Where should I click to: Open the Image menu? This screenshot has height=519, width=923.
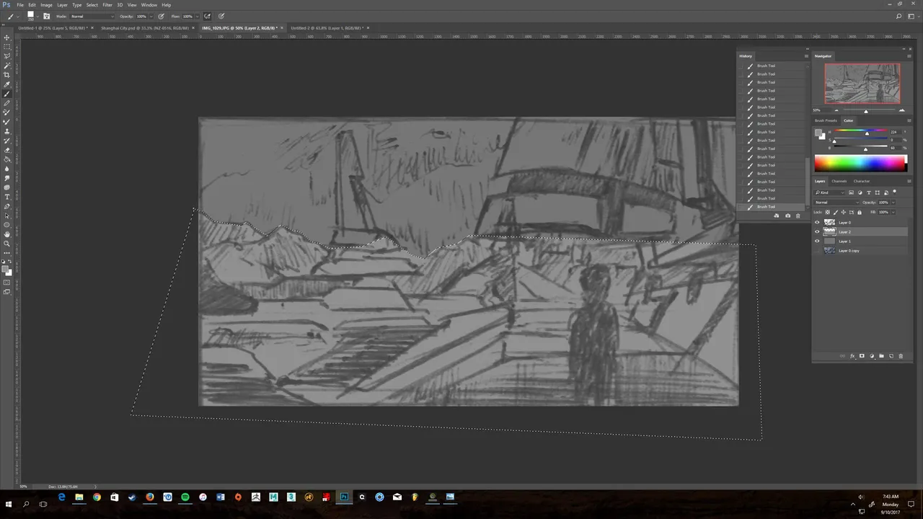coord(46,5)
